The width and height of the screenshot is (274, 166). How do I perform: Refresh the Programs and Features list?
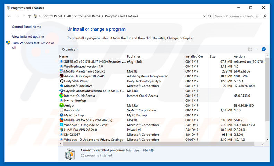pos(209,16)
